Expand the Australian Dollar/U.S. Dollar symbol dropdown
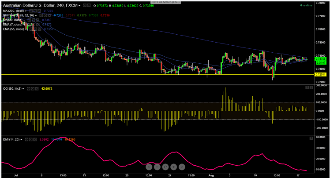The width and height of the screenshot is (330, 178). click(79, 5)
